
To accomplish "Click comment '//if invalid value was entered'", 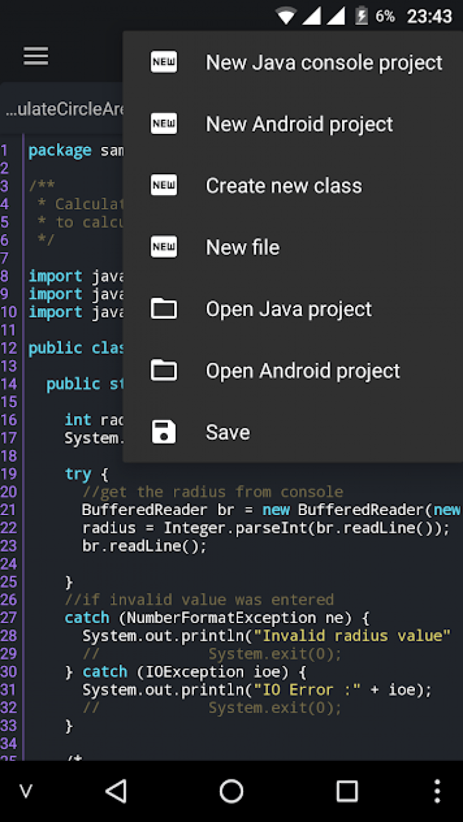I will [199, 599].
